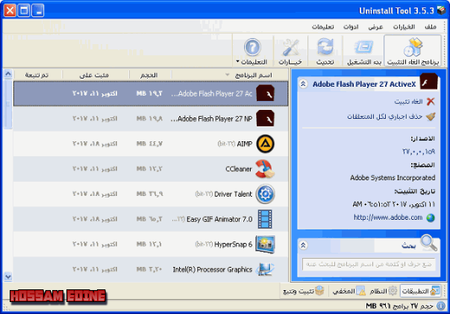
Task: Click Force Removal link text
Action: pos(385,117)
